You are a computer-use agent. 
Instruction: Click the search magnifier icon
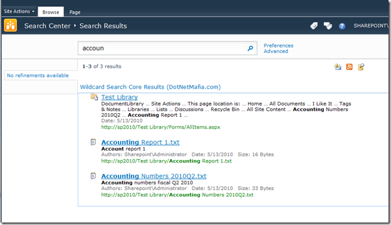coord(251,48)
